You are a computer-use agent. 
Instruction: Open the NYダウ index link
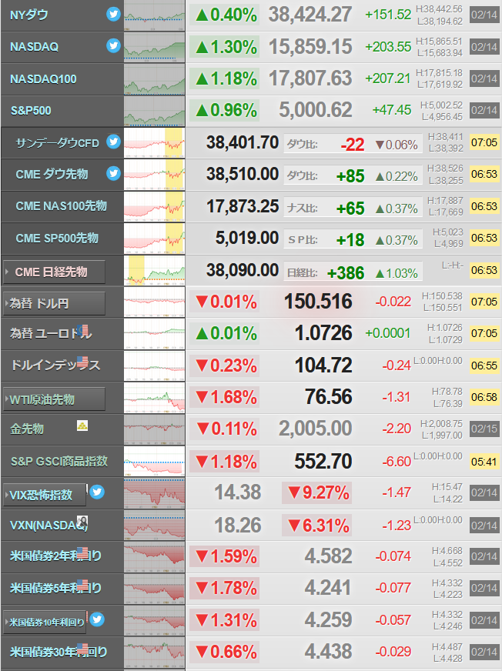coord(29,15)
